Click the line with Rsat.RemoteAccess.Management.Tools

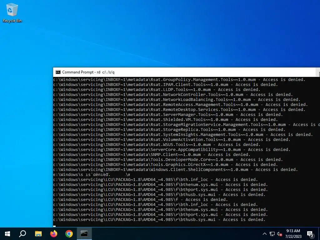point(181,104)
